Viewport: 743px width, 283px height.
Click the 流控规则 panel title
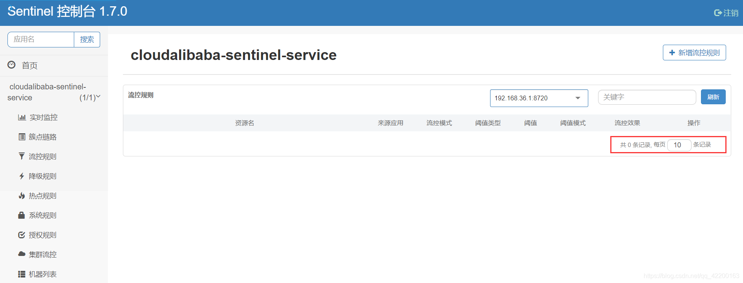(x=141, y=95)
